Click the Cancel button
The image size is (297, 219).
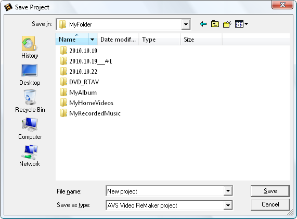(x=270, y=204)
